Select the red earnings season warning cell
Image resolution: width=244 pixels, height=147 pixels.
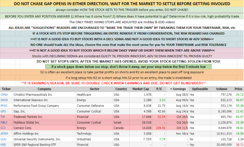click(x=113, y=83)
